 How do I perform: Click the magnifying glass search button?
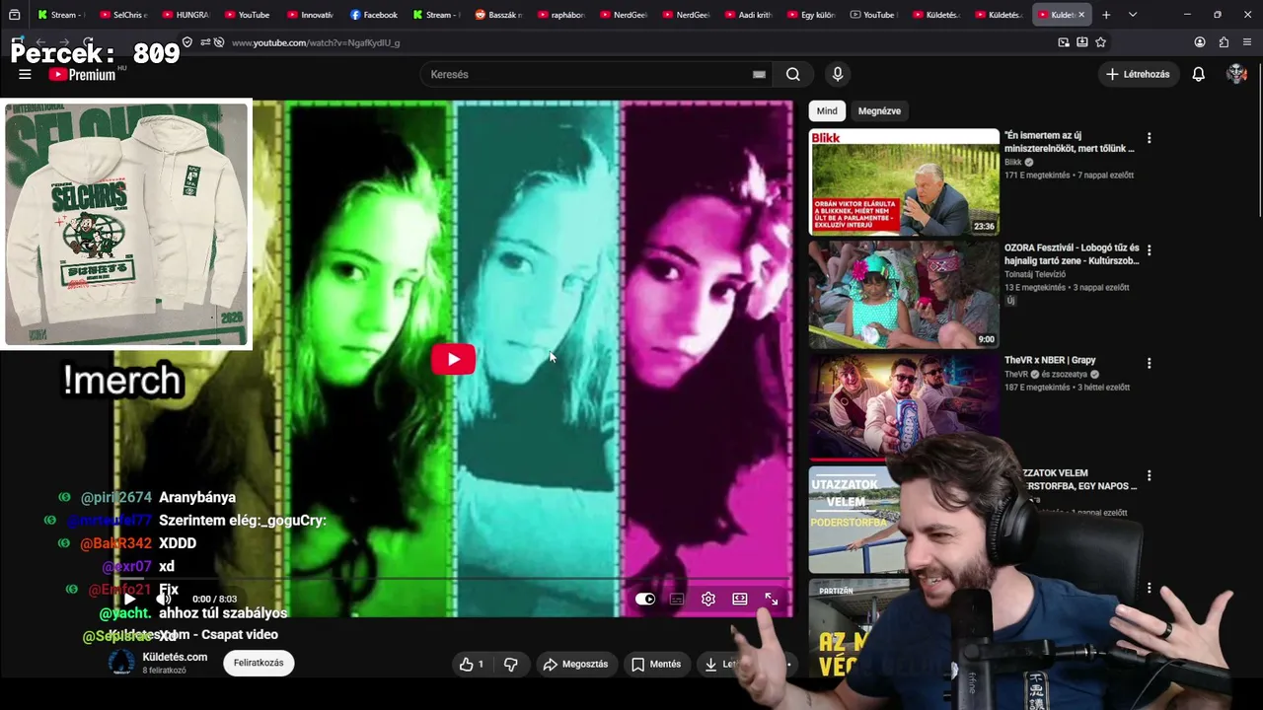click(x=793, y=74)
